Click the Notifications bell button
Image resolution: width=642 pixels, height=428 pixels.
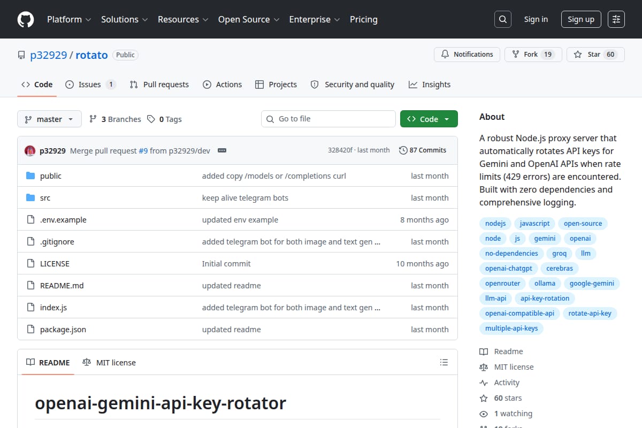[467, 55]
